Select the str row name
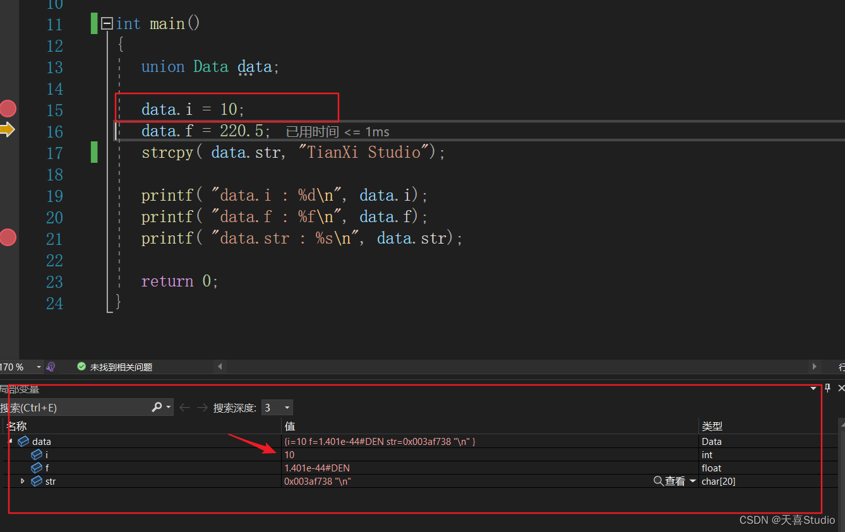Image resolution: width=845 pixels, height=532 pixels. 51,482
